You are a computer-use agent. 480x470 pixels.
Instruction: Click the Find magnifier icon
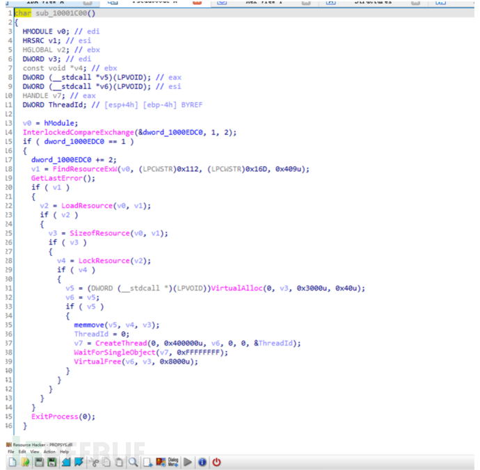click(x=133, y=462)
